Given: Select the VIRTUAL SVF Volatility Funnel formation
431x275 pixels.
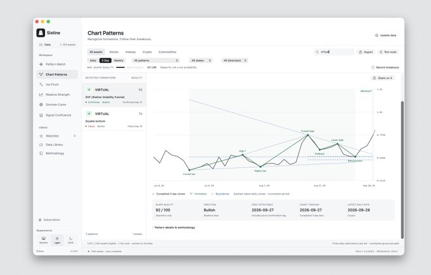Looking at the screenshot, I should click(114, 95).
